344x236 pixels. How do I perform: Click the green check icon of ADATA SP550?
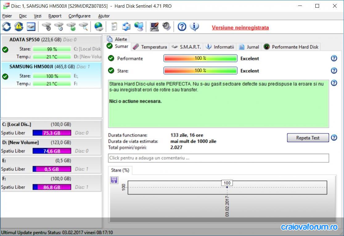pos(5,50)
